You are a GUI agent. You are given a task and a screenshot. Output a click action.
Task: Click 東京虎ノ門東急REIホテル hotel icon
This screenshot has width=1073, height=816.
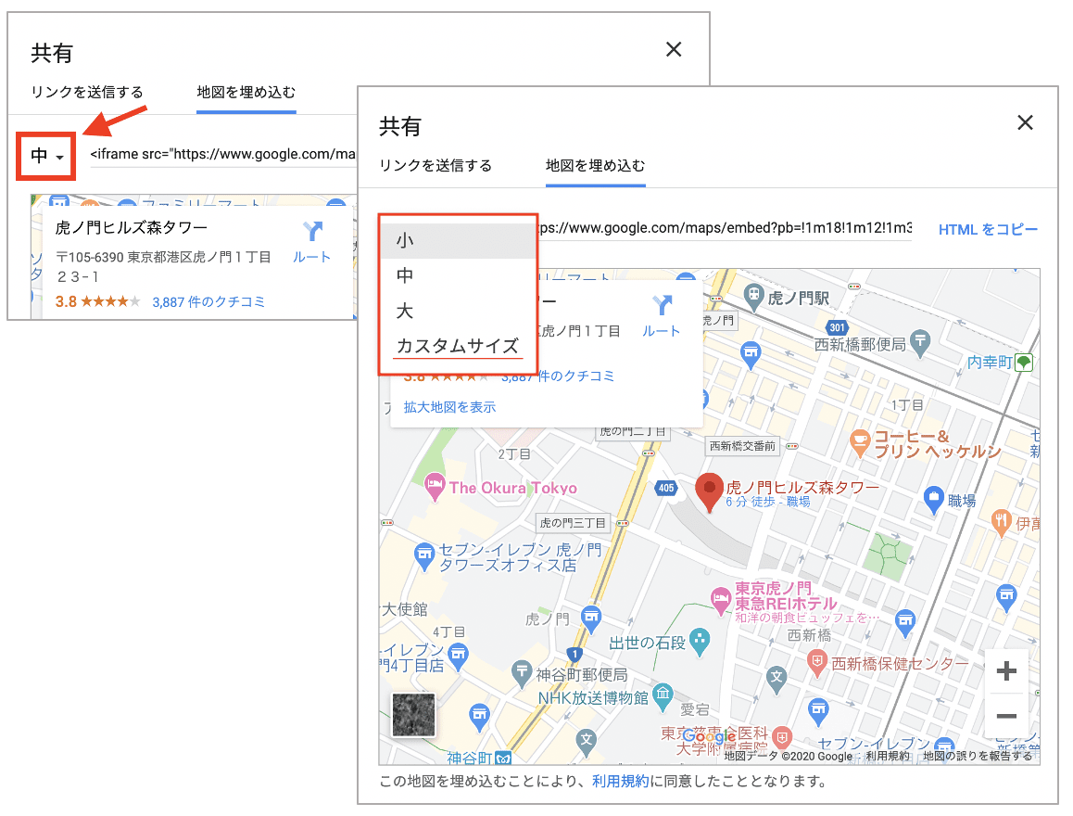(x=720, y=601)
